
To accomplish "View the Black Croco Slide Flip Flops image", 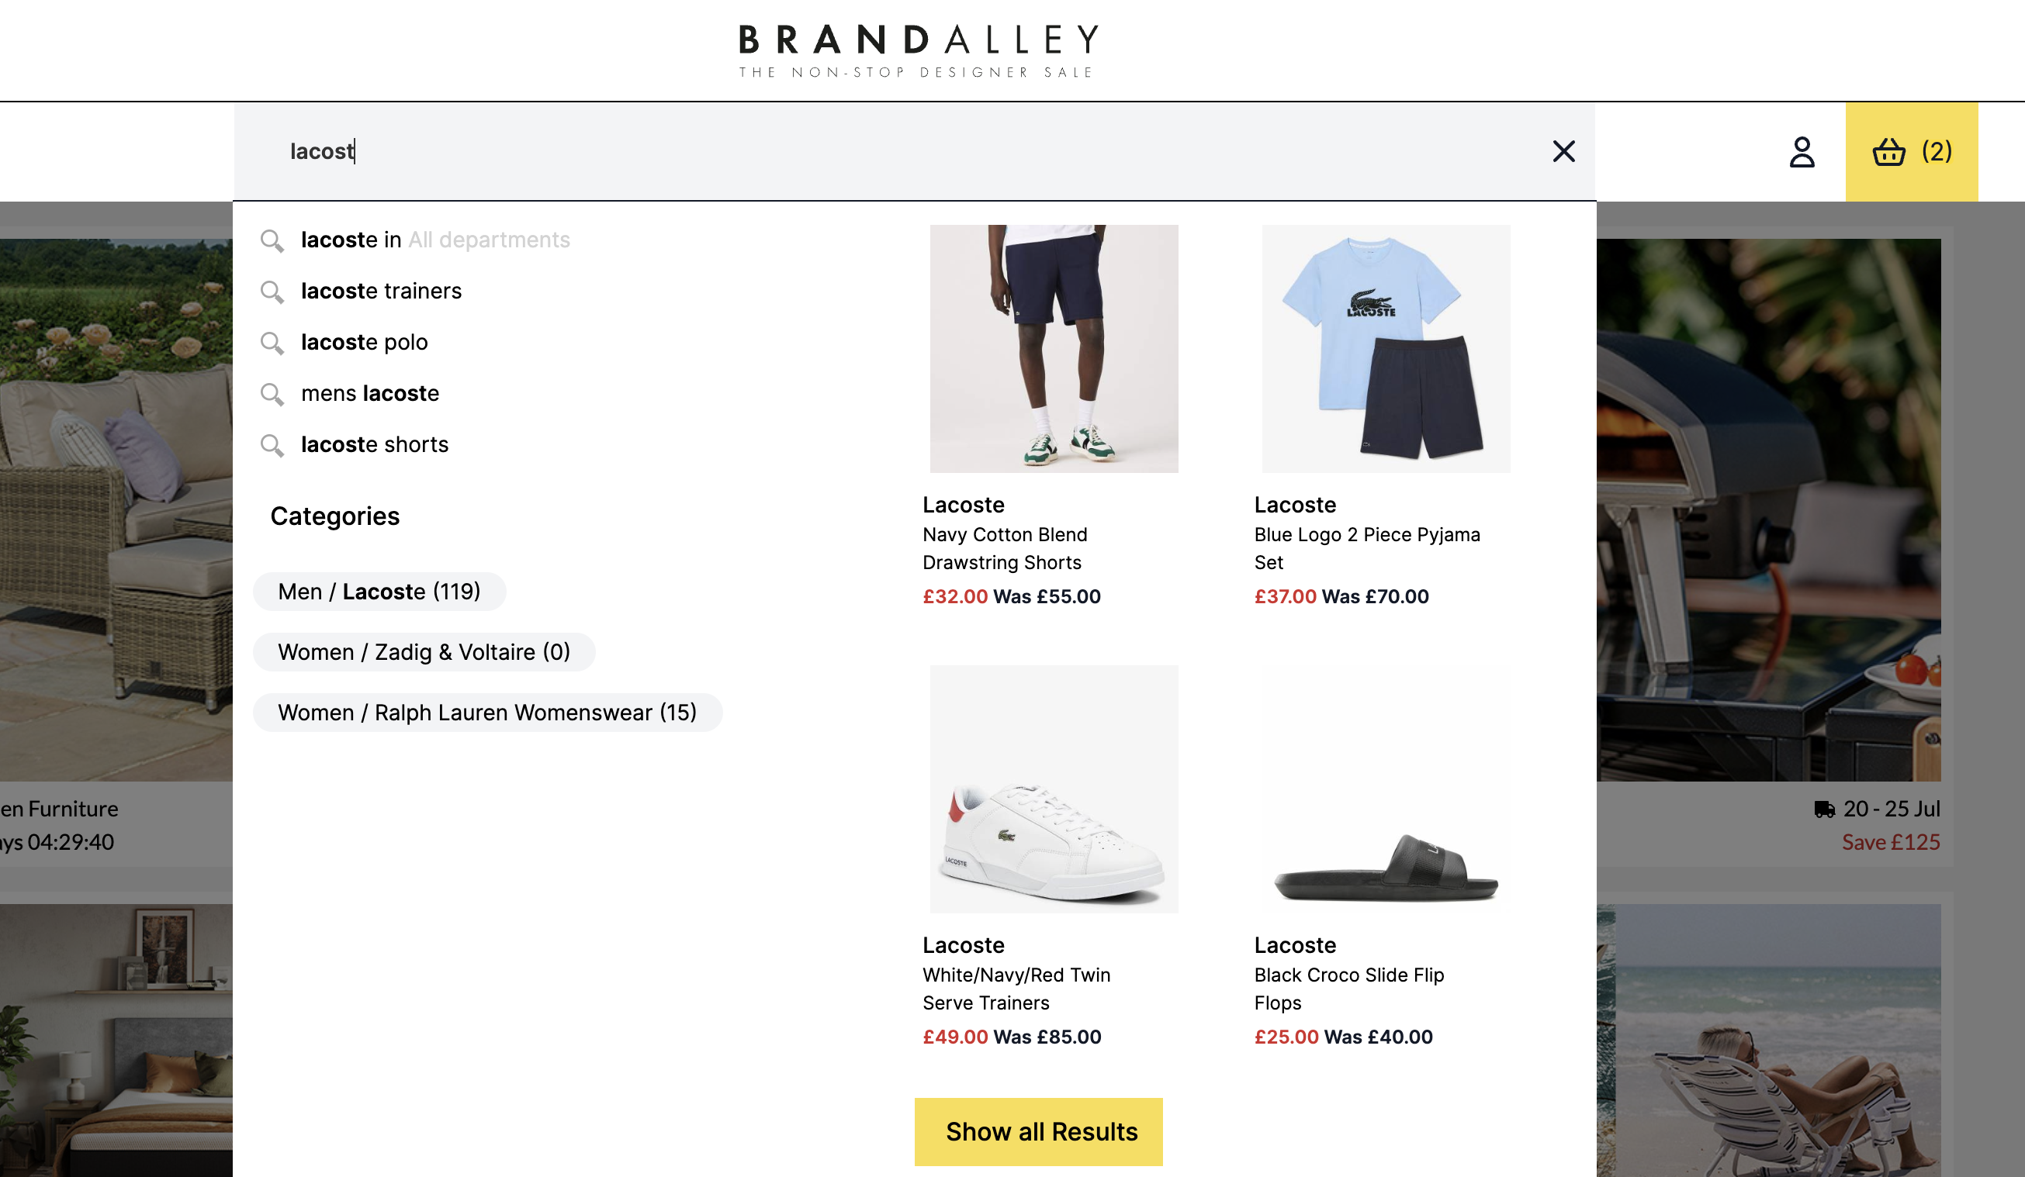I will click(1386, 789).
